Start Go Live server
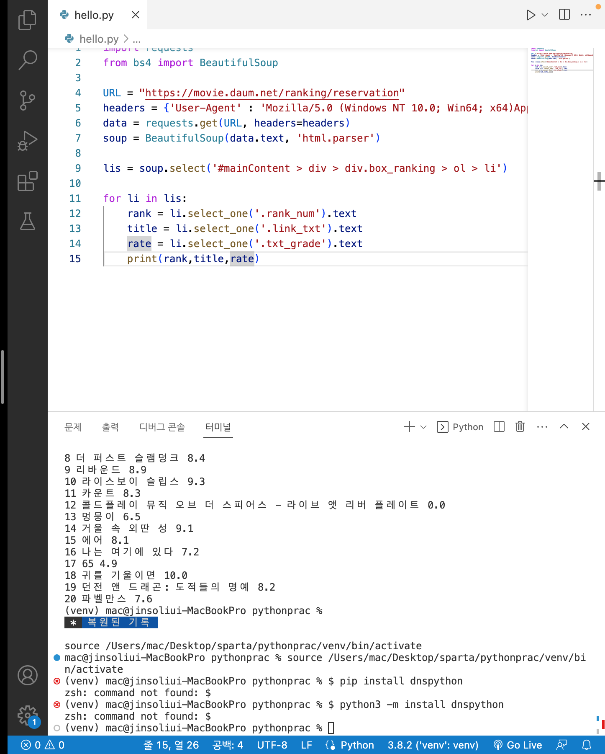 [518, 745]
